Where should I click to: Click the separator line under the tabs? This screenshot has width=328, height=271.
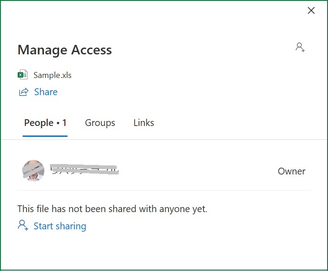point(164,140)
